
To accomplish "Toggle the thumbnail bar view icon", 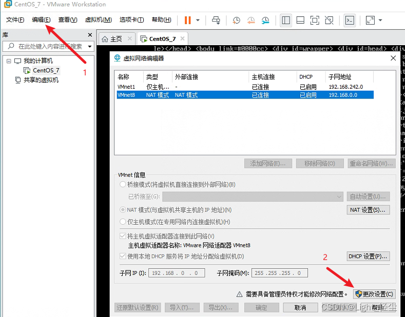I will pyautogui.click(x=300, y=20).
